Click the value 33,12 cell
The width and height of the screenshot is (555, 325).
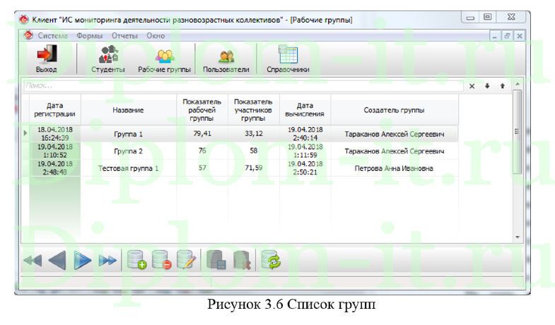[x=253, y=134]
